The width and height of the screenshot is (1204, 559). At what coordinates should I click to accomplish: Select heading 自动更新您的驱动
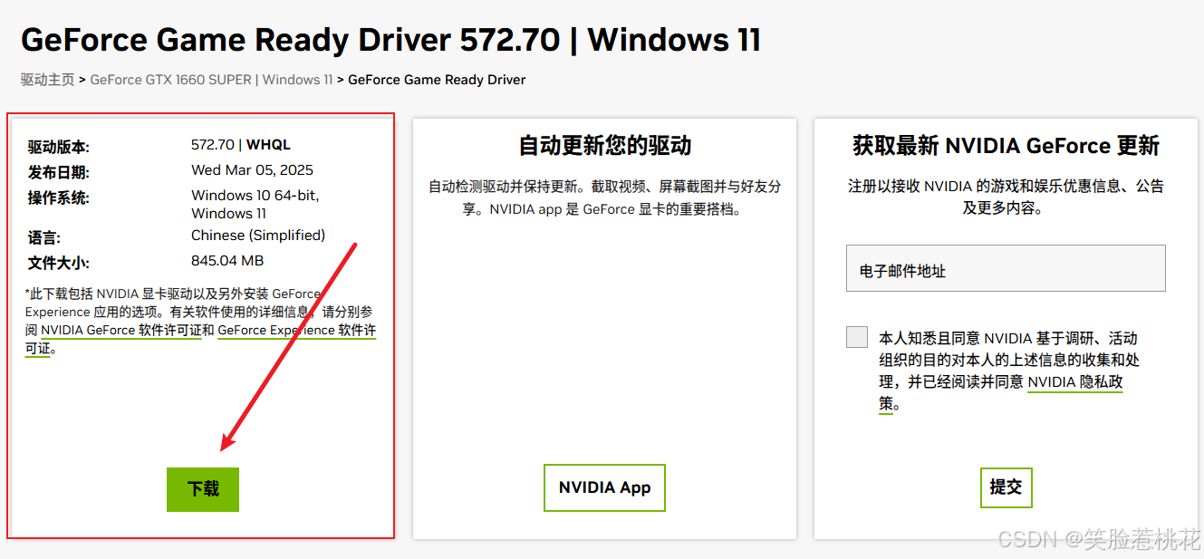coord(604,145)
